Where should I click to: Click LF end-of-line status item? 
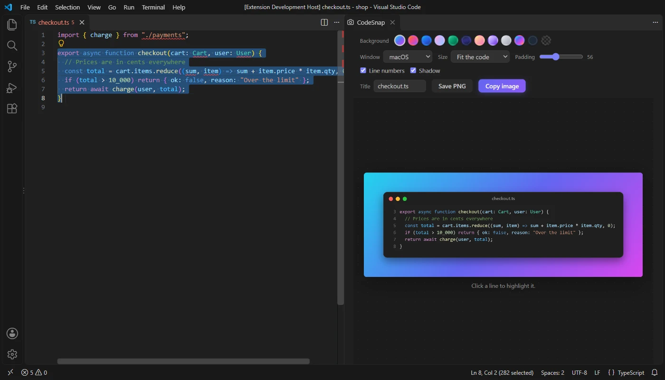point(597,373)
